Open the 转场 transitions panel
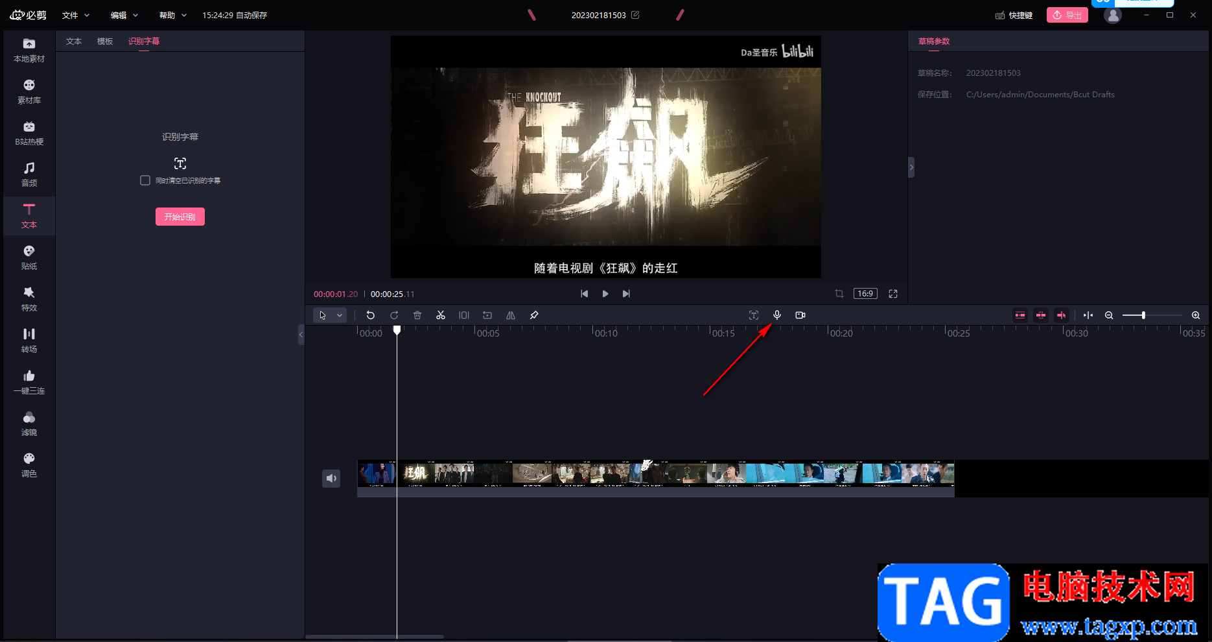This screenshot has width=1212, height=642. click(29, 340)
